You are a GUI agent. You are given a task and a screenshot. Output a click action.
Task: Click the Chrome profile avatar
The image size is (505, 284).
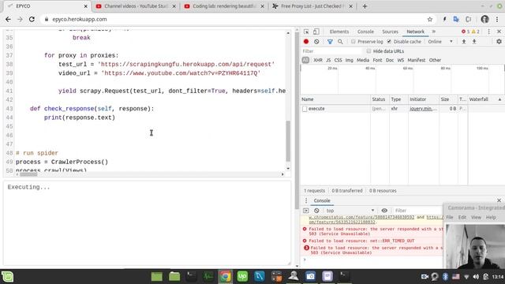pyautogui.click(x=484, y=19)
